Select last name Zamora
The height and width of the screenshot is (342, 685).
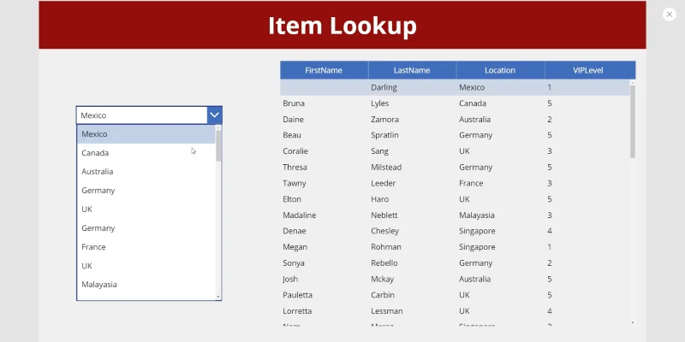[x=384, y=120]
